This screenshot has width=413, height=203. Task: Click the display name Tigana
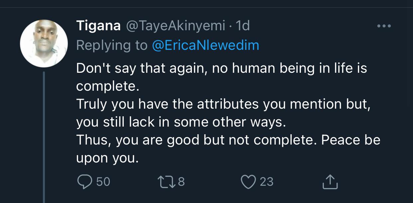(x=98, y=26)
